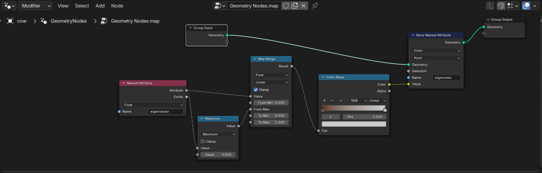Open the Add menu

tap(100, 6)
